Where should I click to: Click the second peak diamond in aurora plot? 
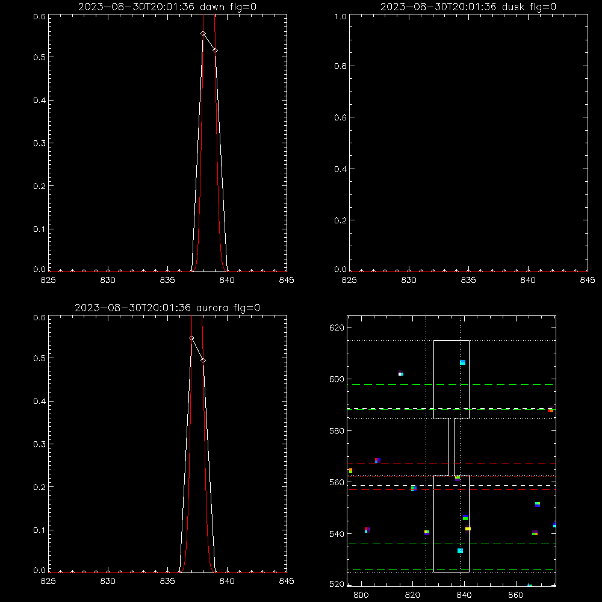(x=203, y=360)
